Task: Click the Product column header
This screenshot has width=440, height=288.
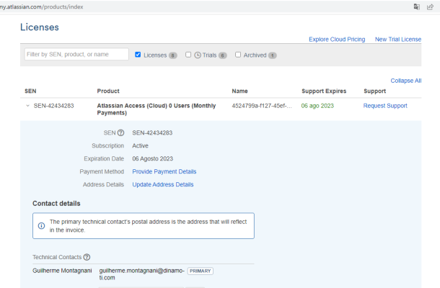Action: point(108,91)
